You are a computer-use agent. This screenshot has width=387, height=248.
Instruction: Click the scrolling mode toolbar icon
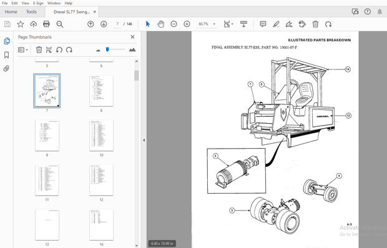point(243,24)
